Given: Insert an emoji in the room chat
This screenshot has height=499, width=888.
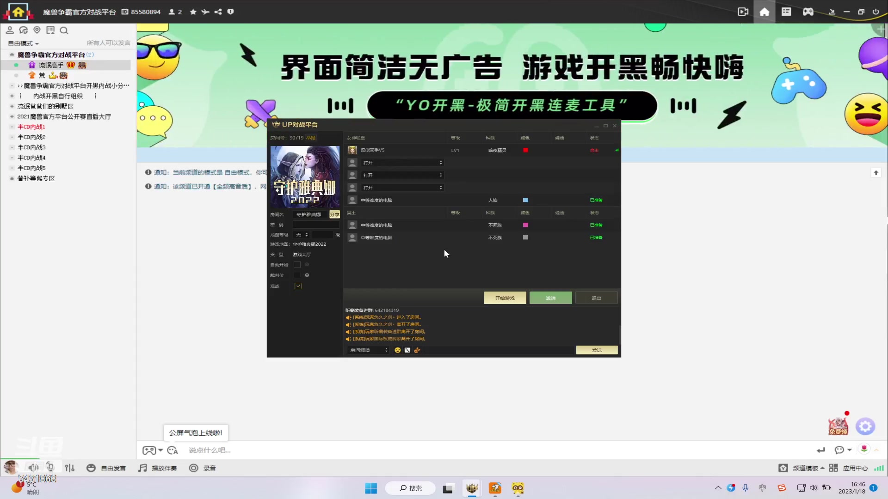Looking at the screenshot, I should coord(397,350).
